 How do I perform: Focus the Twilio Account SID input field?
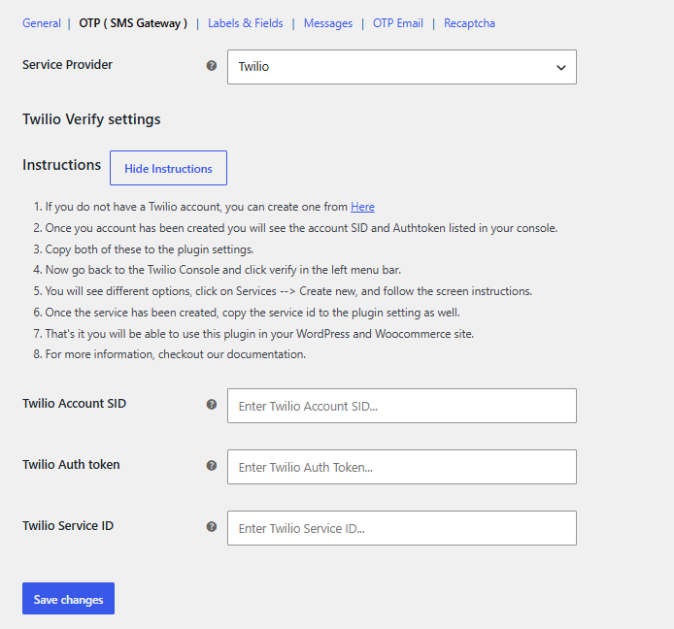tap(402, 406)
